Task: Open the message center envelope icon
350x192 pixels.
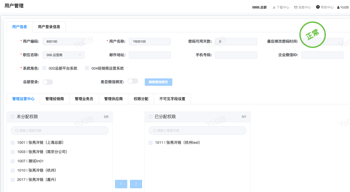Action: click(x=296, y=7)
